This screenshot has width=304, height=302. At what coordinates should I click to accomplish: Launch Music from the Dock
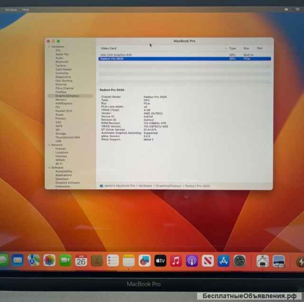176,261
